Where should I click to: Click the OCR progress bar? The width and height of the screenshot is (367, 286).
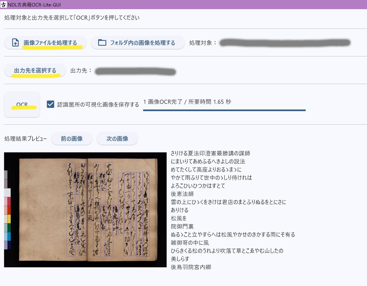point(224,110)
